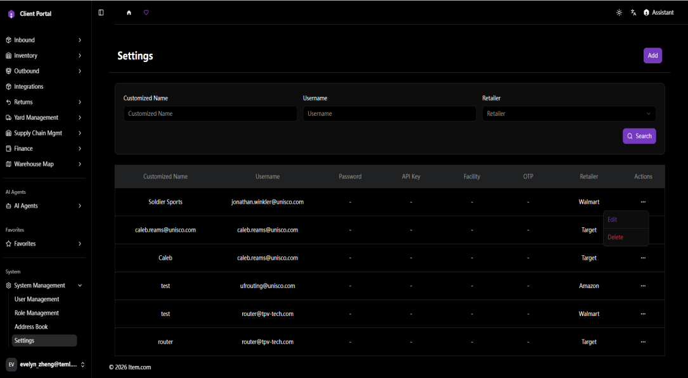
Task: Expand AI Agents menu
Action: 44,206
